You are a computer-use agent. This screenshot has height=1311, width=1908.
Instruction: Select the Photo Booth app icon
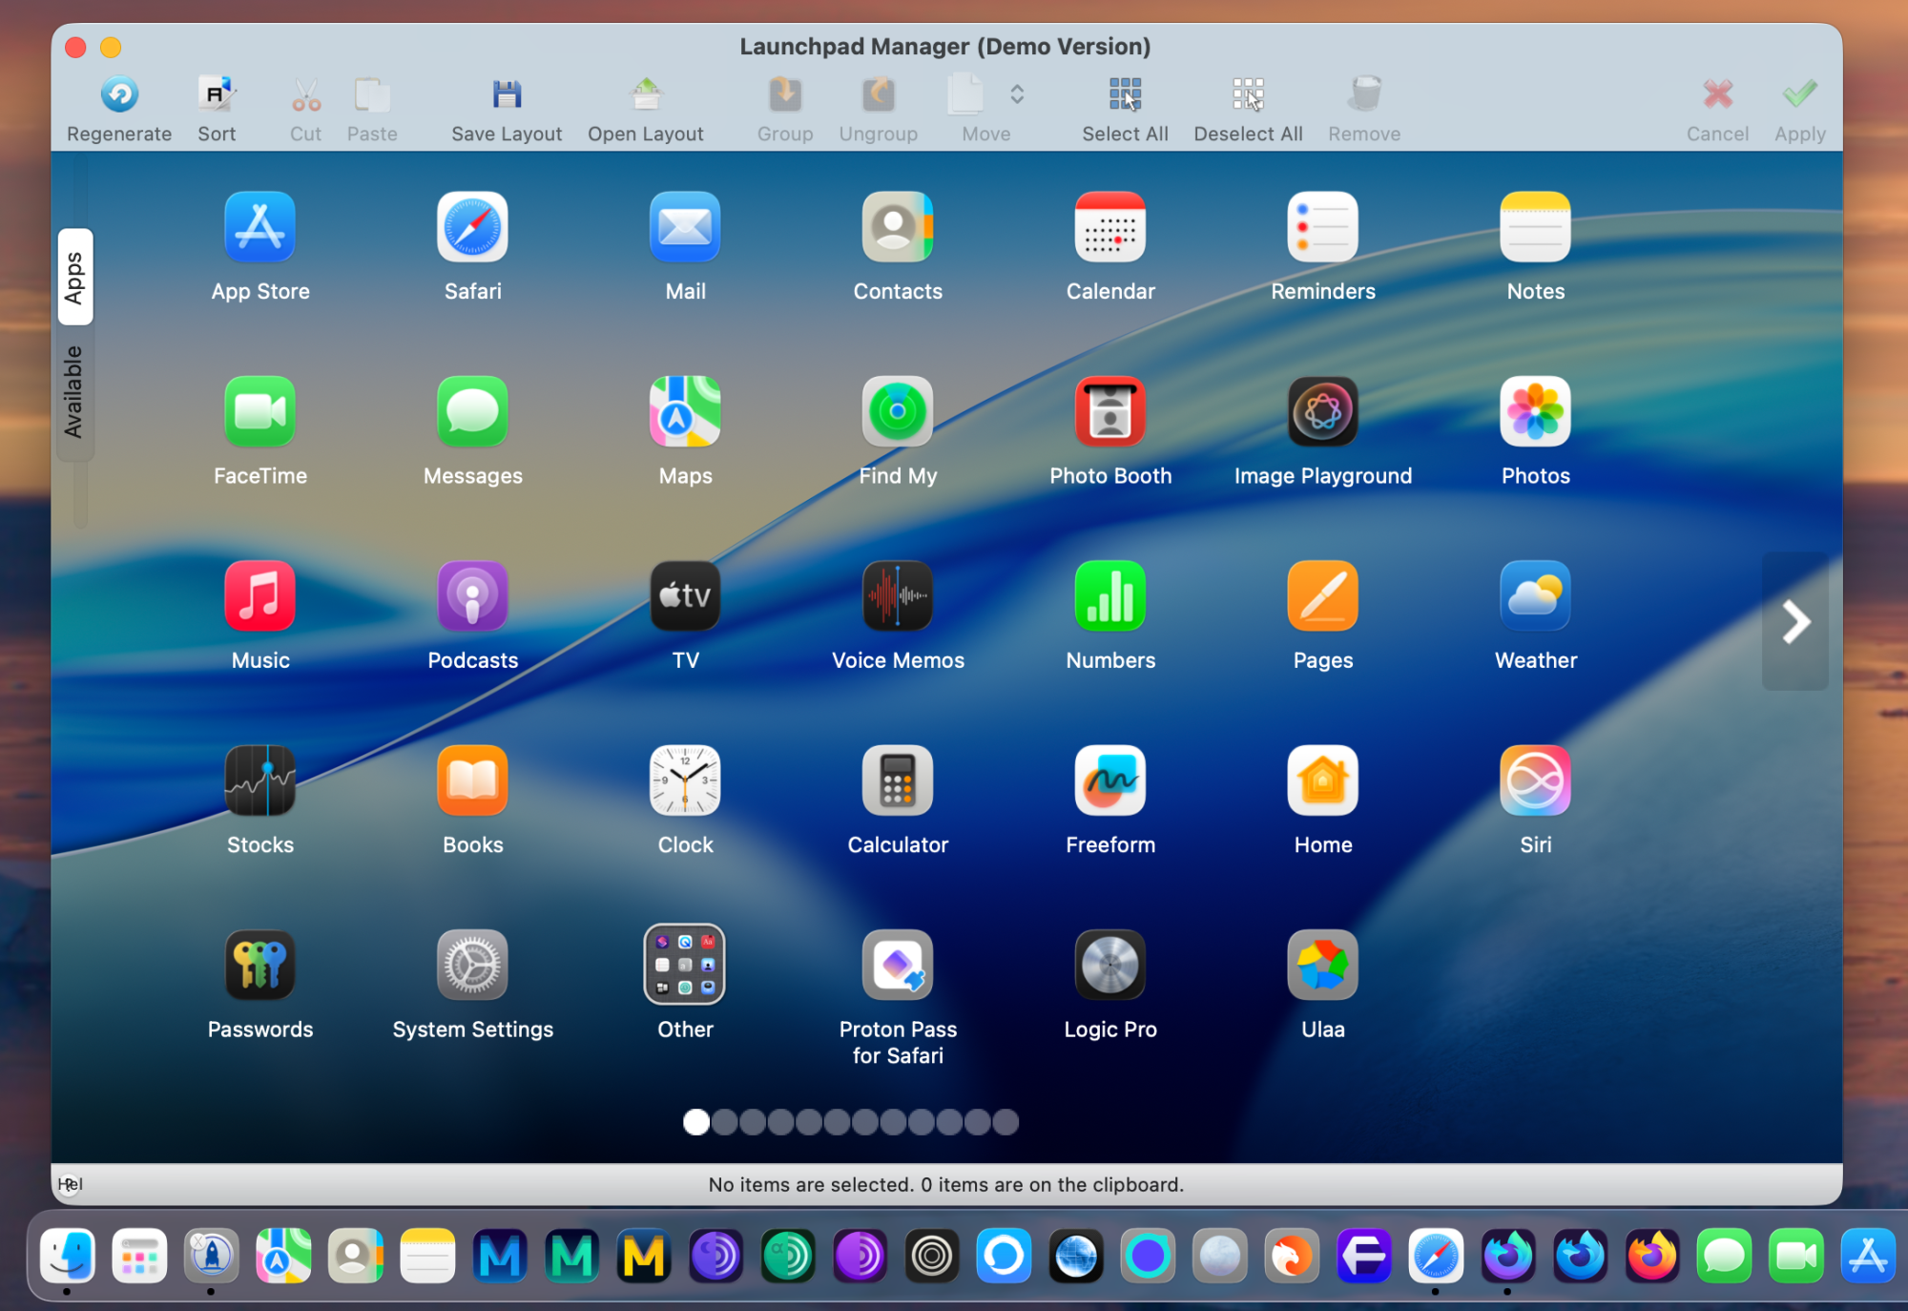tap(1110, 411)
